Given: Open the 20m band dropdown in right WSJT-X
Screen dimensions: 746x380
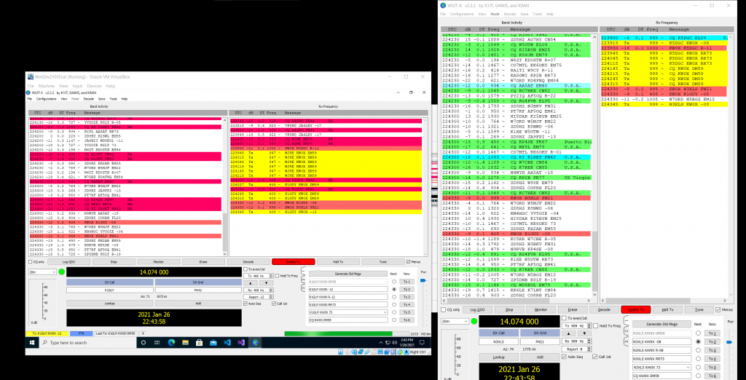Looking at the screenshot, I should pyautogui.click(x=455, y=322).
